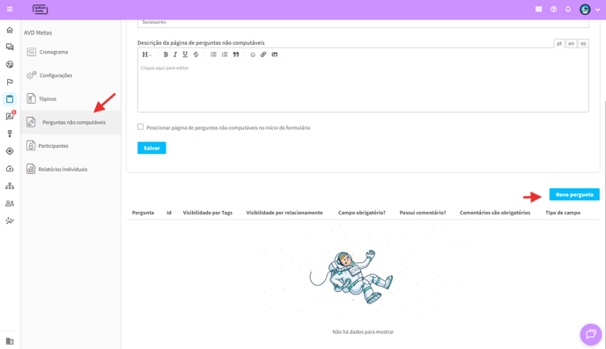This screenshot has width=606, height=349.
Task: Switch description language to pt
Action: pyautogui.click(x=559, y=44)
